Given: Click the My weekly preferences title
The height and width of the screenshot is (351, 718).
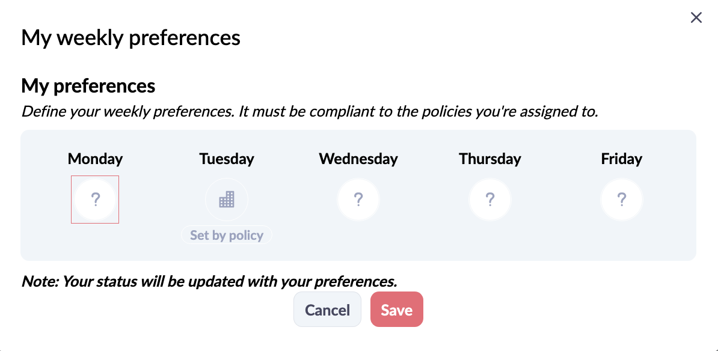Looking at the screenshot, I should (x=130, y=37).
